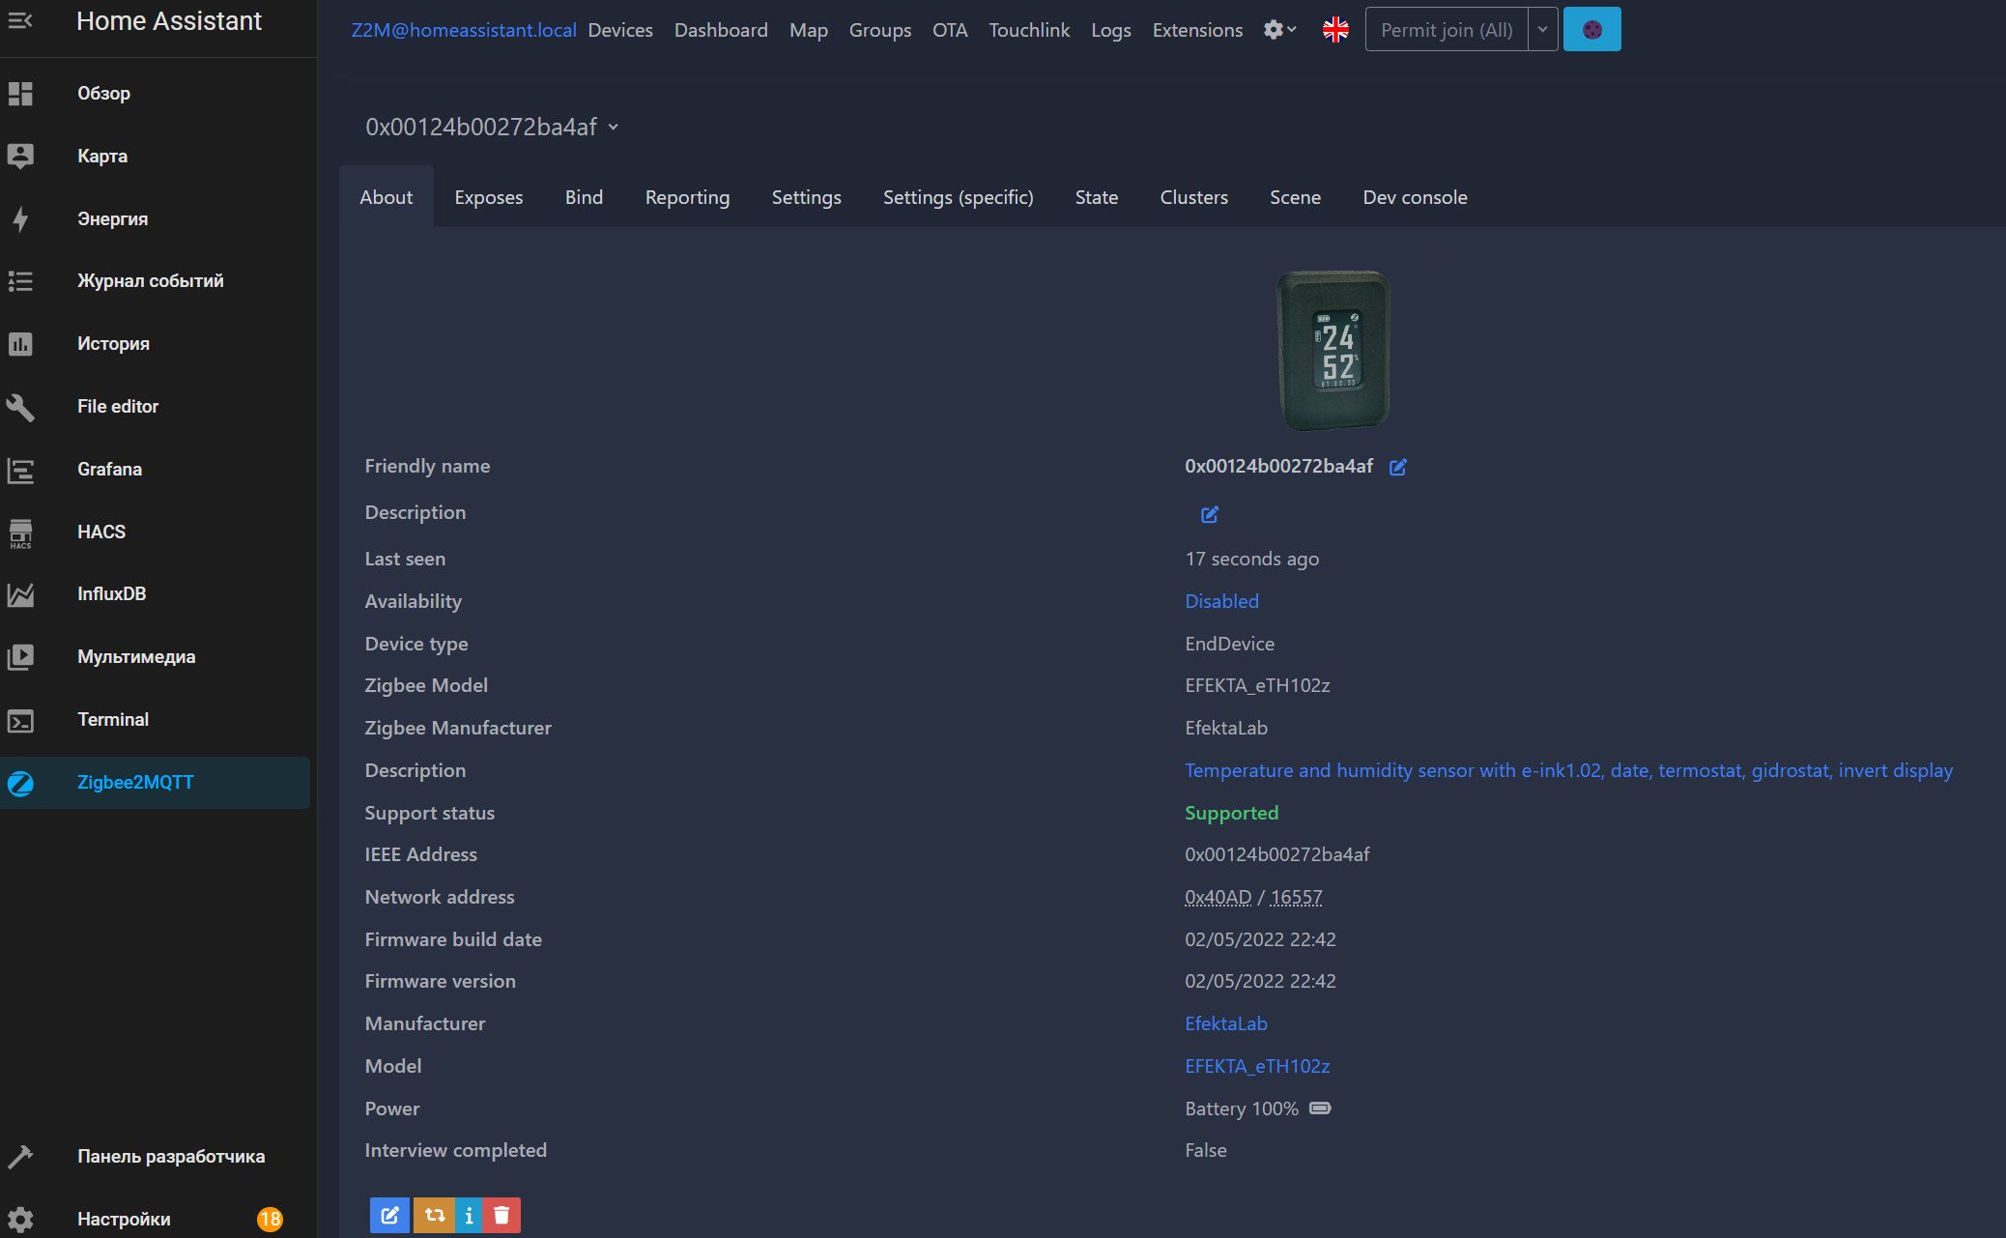
Task: Click the red delete device button
Action: 501,1215
